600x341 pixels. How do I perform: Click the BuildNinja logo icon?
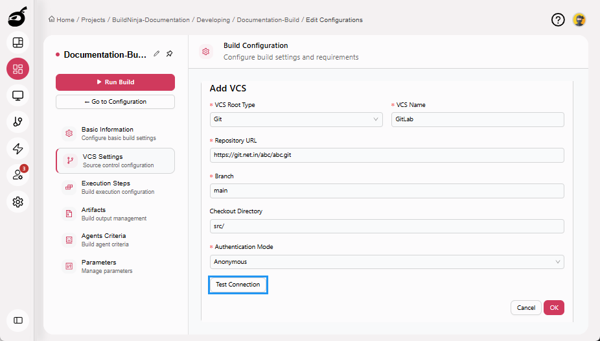point(17,17)
